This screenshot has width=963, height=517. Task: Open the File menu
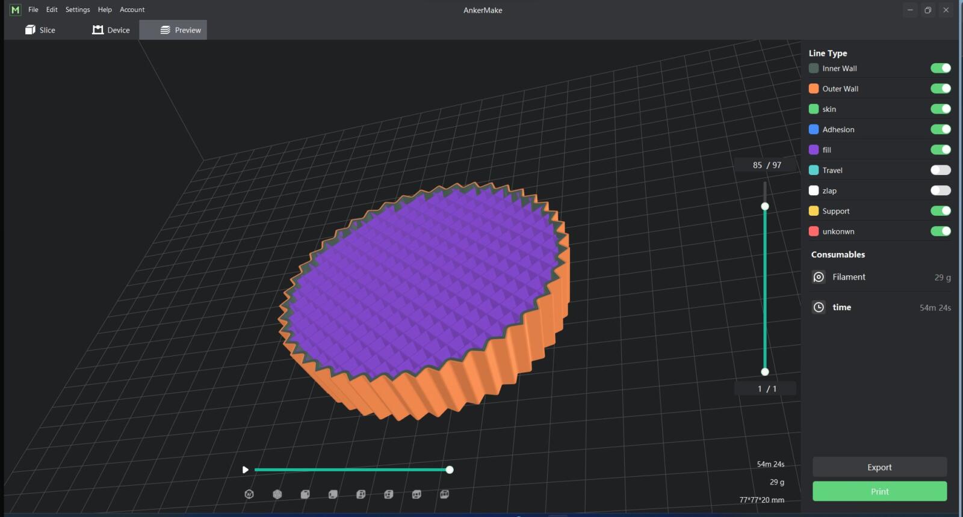click(x=33, y=10)
